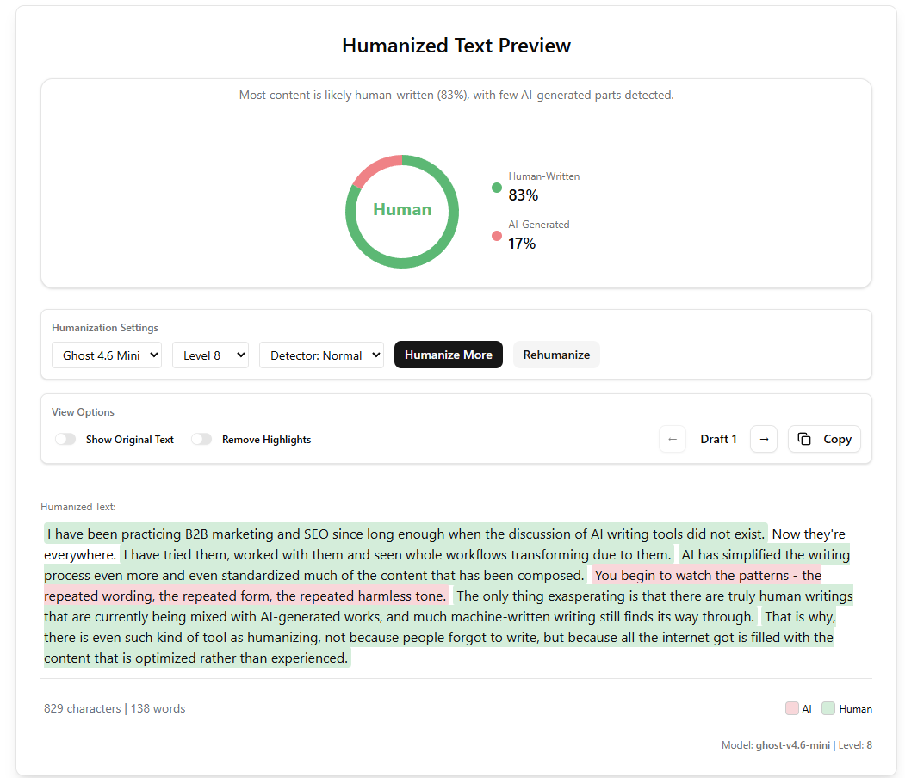Disable the Show Original Text switch
Screen dimensions: 905x778
click(65, 439)
